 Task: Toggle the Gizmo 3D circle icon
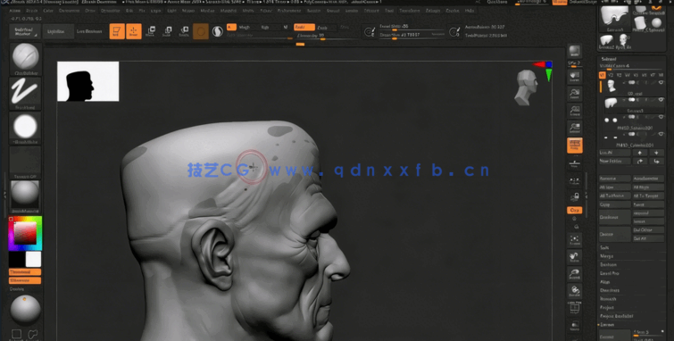(200, 31)
